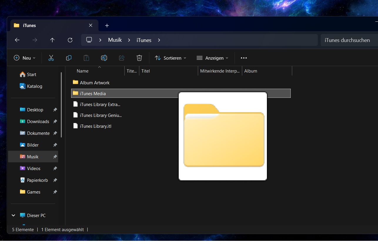Sort by the truncated Tite... column header

tap(132, 71)
